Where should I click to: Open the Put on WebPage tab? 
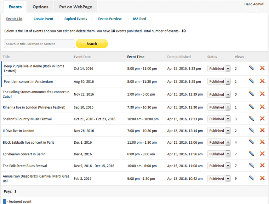(x=76, y=7)
